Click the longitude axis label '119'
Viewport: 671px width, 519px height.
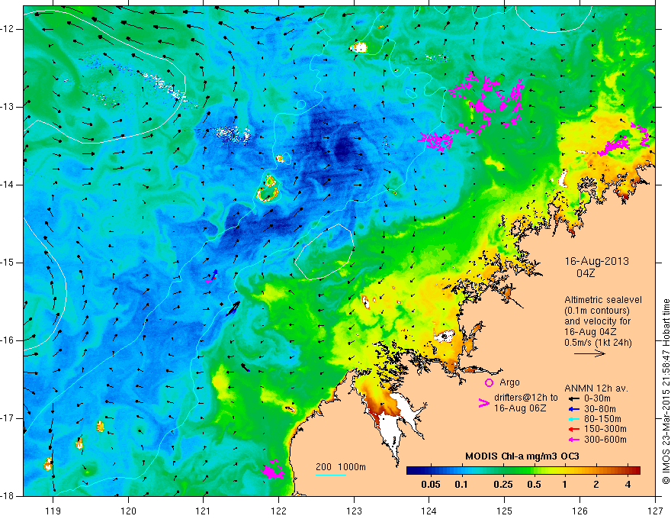(53, 511)
